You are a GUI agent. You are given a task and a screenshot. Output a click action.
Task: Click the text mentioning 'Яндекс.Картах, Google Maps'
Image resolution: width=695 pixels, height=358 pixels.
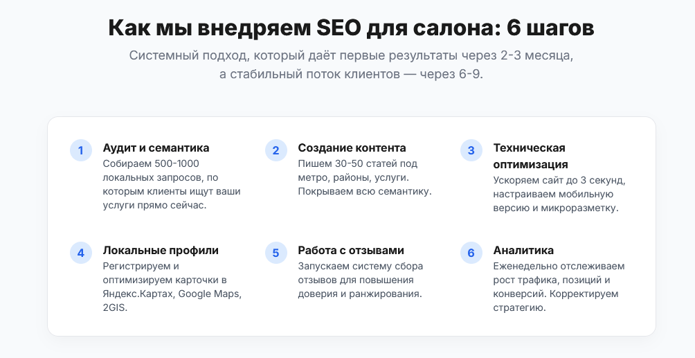(x=172, y=287)
